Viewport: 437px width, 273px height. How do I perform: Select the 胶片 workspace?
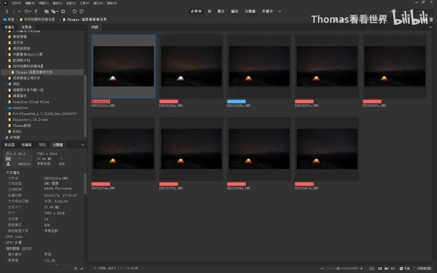221,11
